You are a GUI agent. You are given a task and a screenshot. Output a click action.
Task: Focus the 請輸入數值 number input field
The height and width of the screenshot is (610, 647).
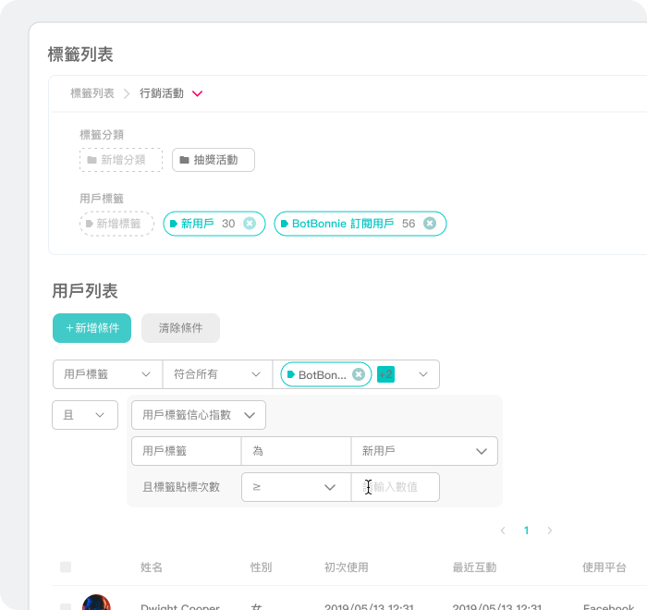(x=396, y=487)
